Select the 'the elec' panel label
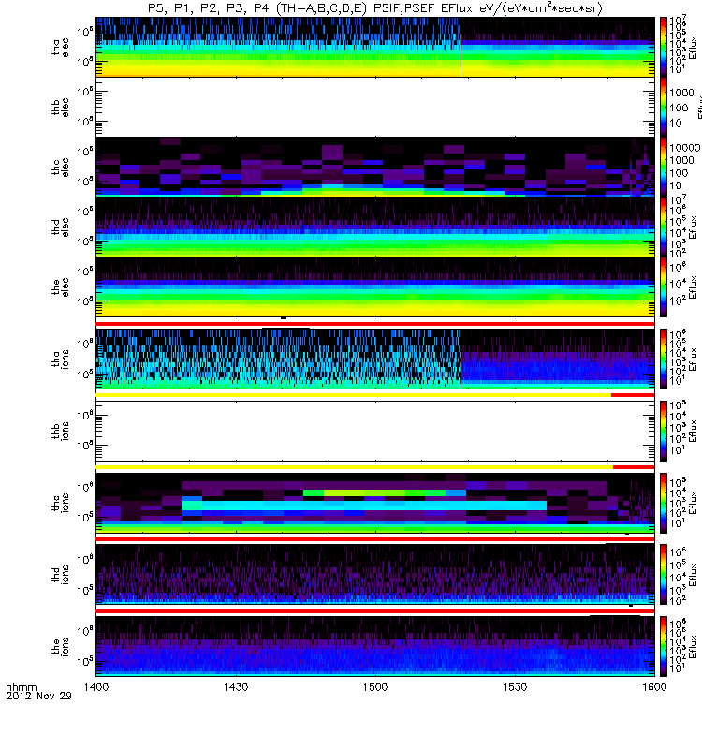 click(60, 287)
